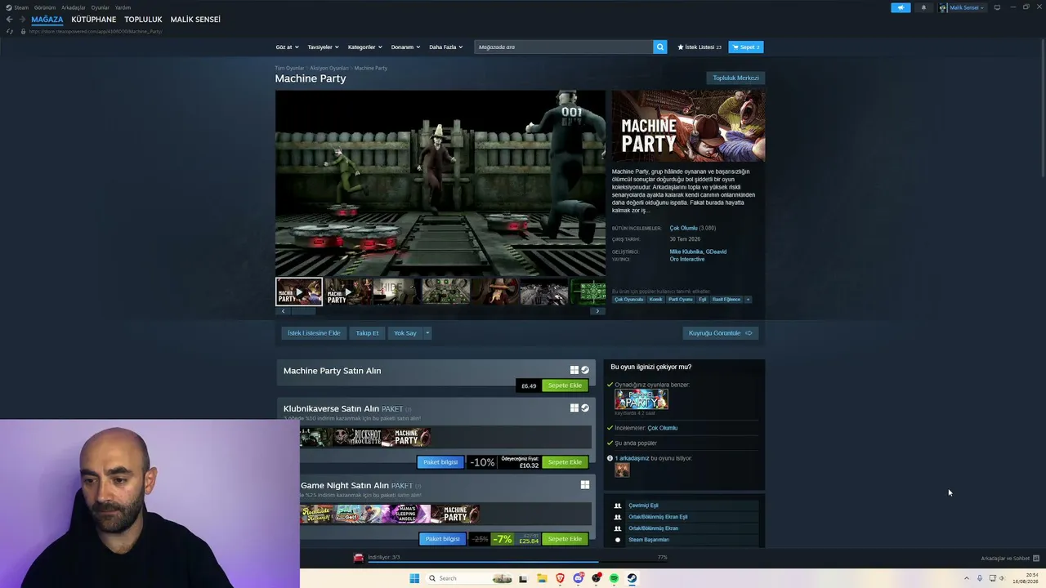Open the Çok Olumlu reviews link

click(x=684, y=229)
